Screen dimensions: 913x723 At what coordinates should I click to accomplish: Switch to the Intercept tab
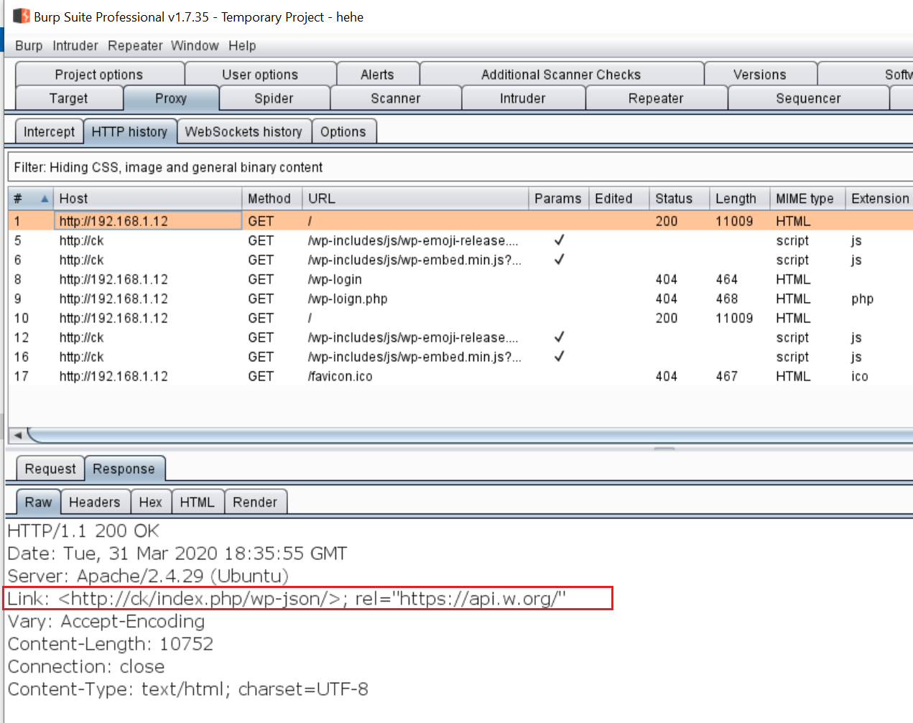click(49, 132)
